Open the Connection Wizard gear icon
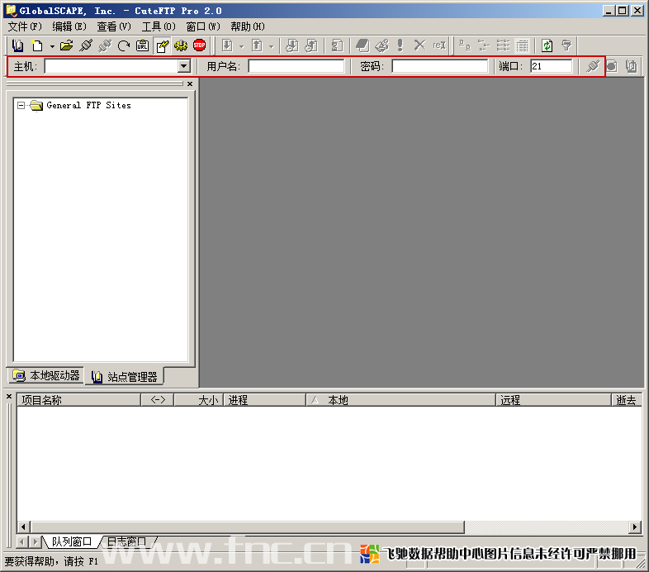Viewport: 649px width, 572px height. (x=181, y=45)
